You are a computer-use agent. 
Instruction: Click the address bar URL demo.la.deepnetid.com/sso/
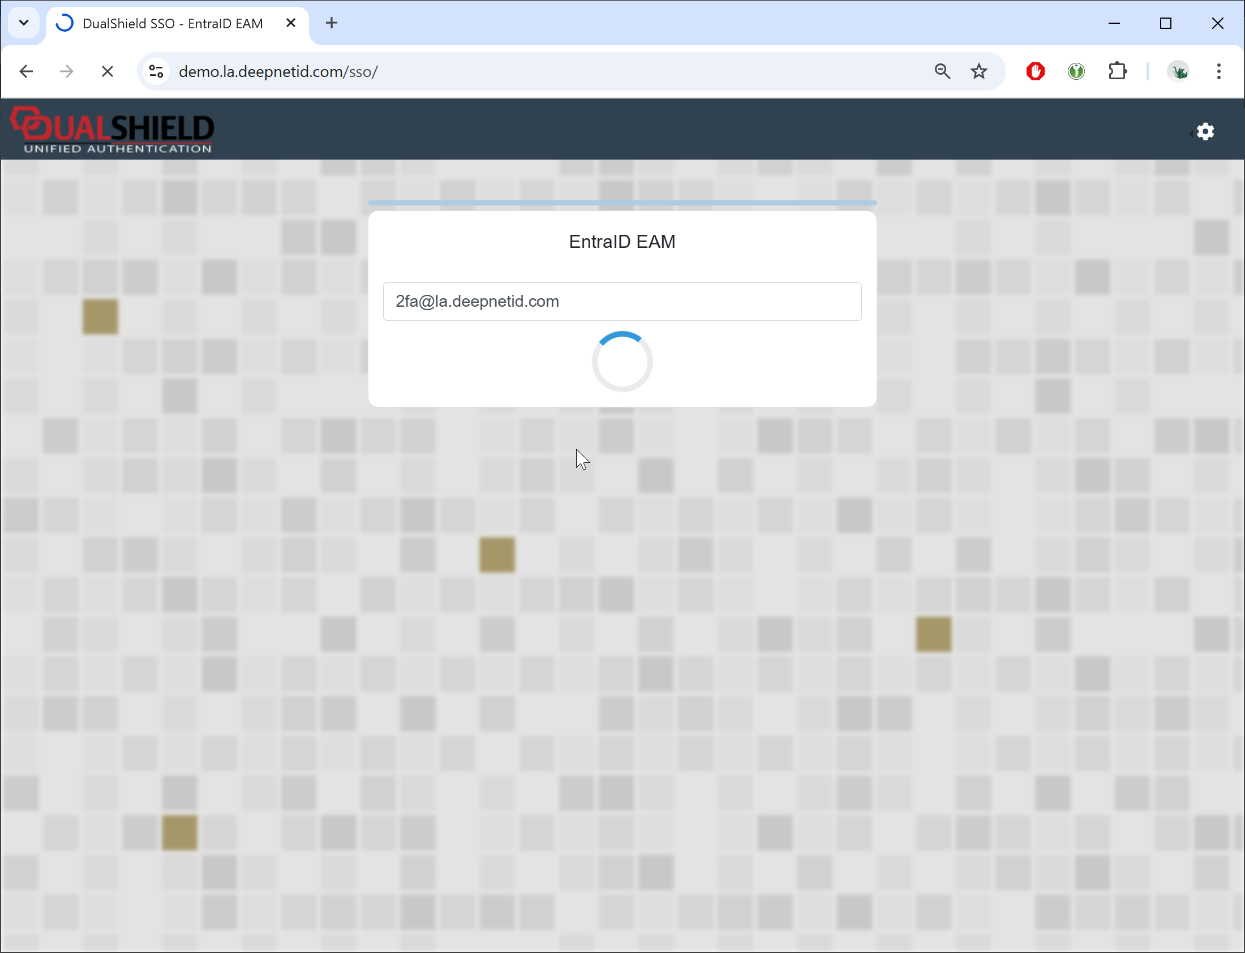[278, 71]
